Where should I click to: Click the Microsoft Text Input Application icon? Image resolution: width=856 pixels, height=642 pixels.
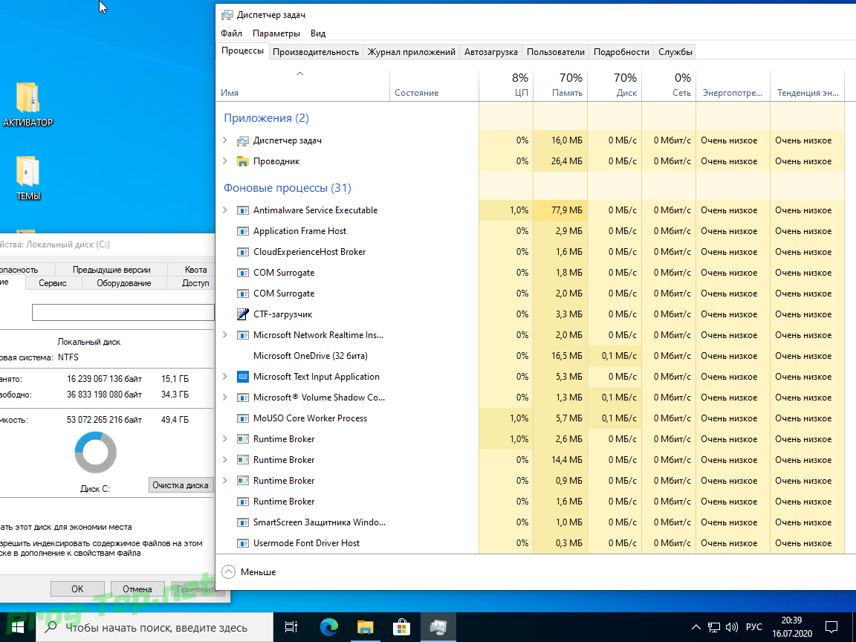(243, 377)
